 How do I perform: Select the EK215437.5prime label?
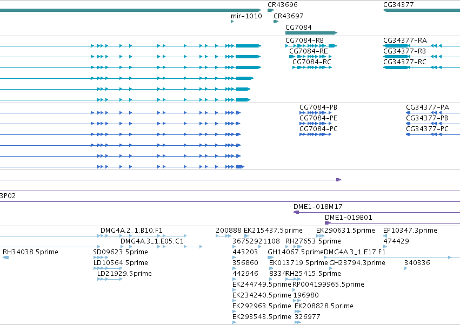[273, 231]
